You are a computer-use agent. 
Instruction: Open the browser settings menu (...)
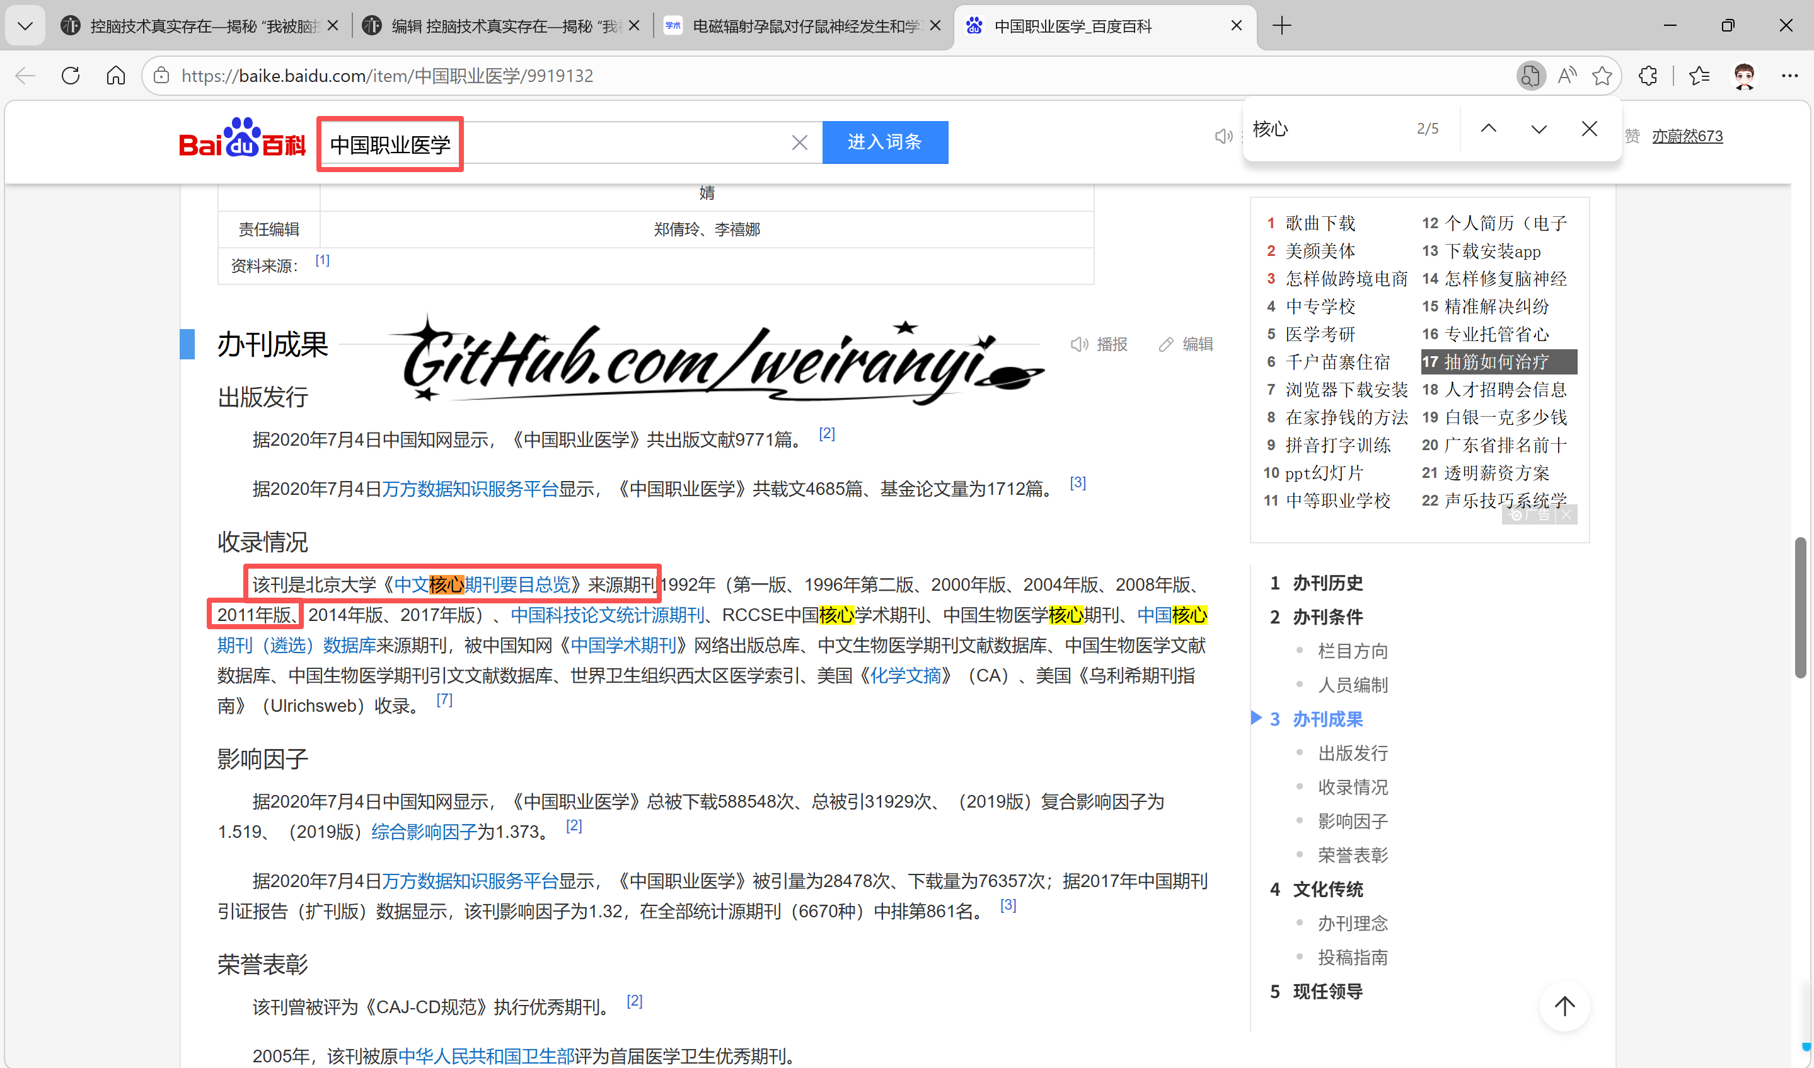tap(1790, 75)
